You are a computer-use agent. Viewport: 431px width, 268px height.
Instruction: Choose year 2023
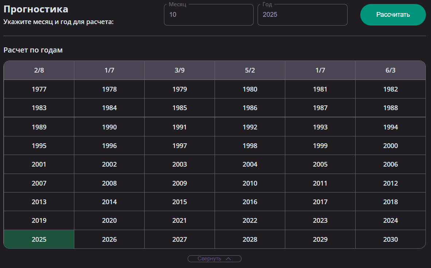point(320,220)
